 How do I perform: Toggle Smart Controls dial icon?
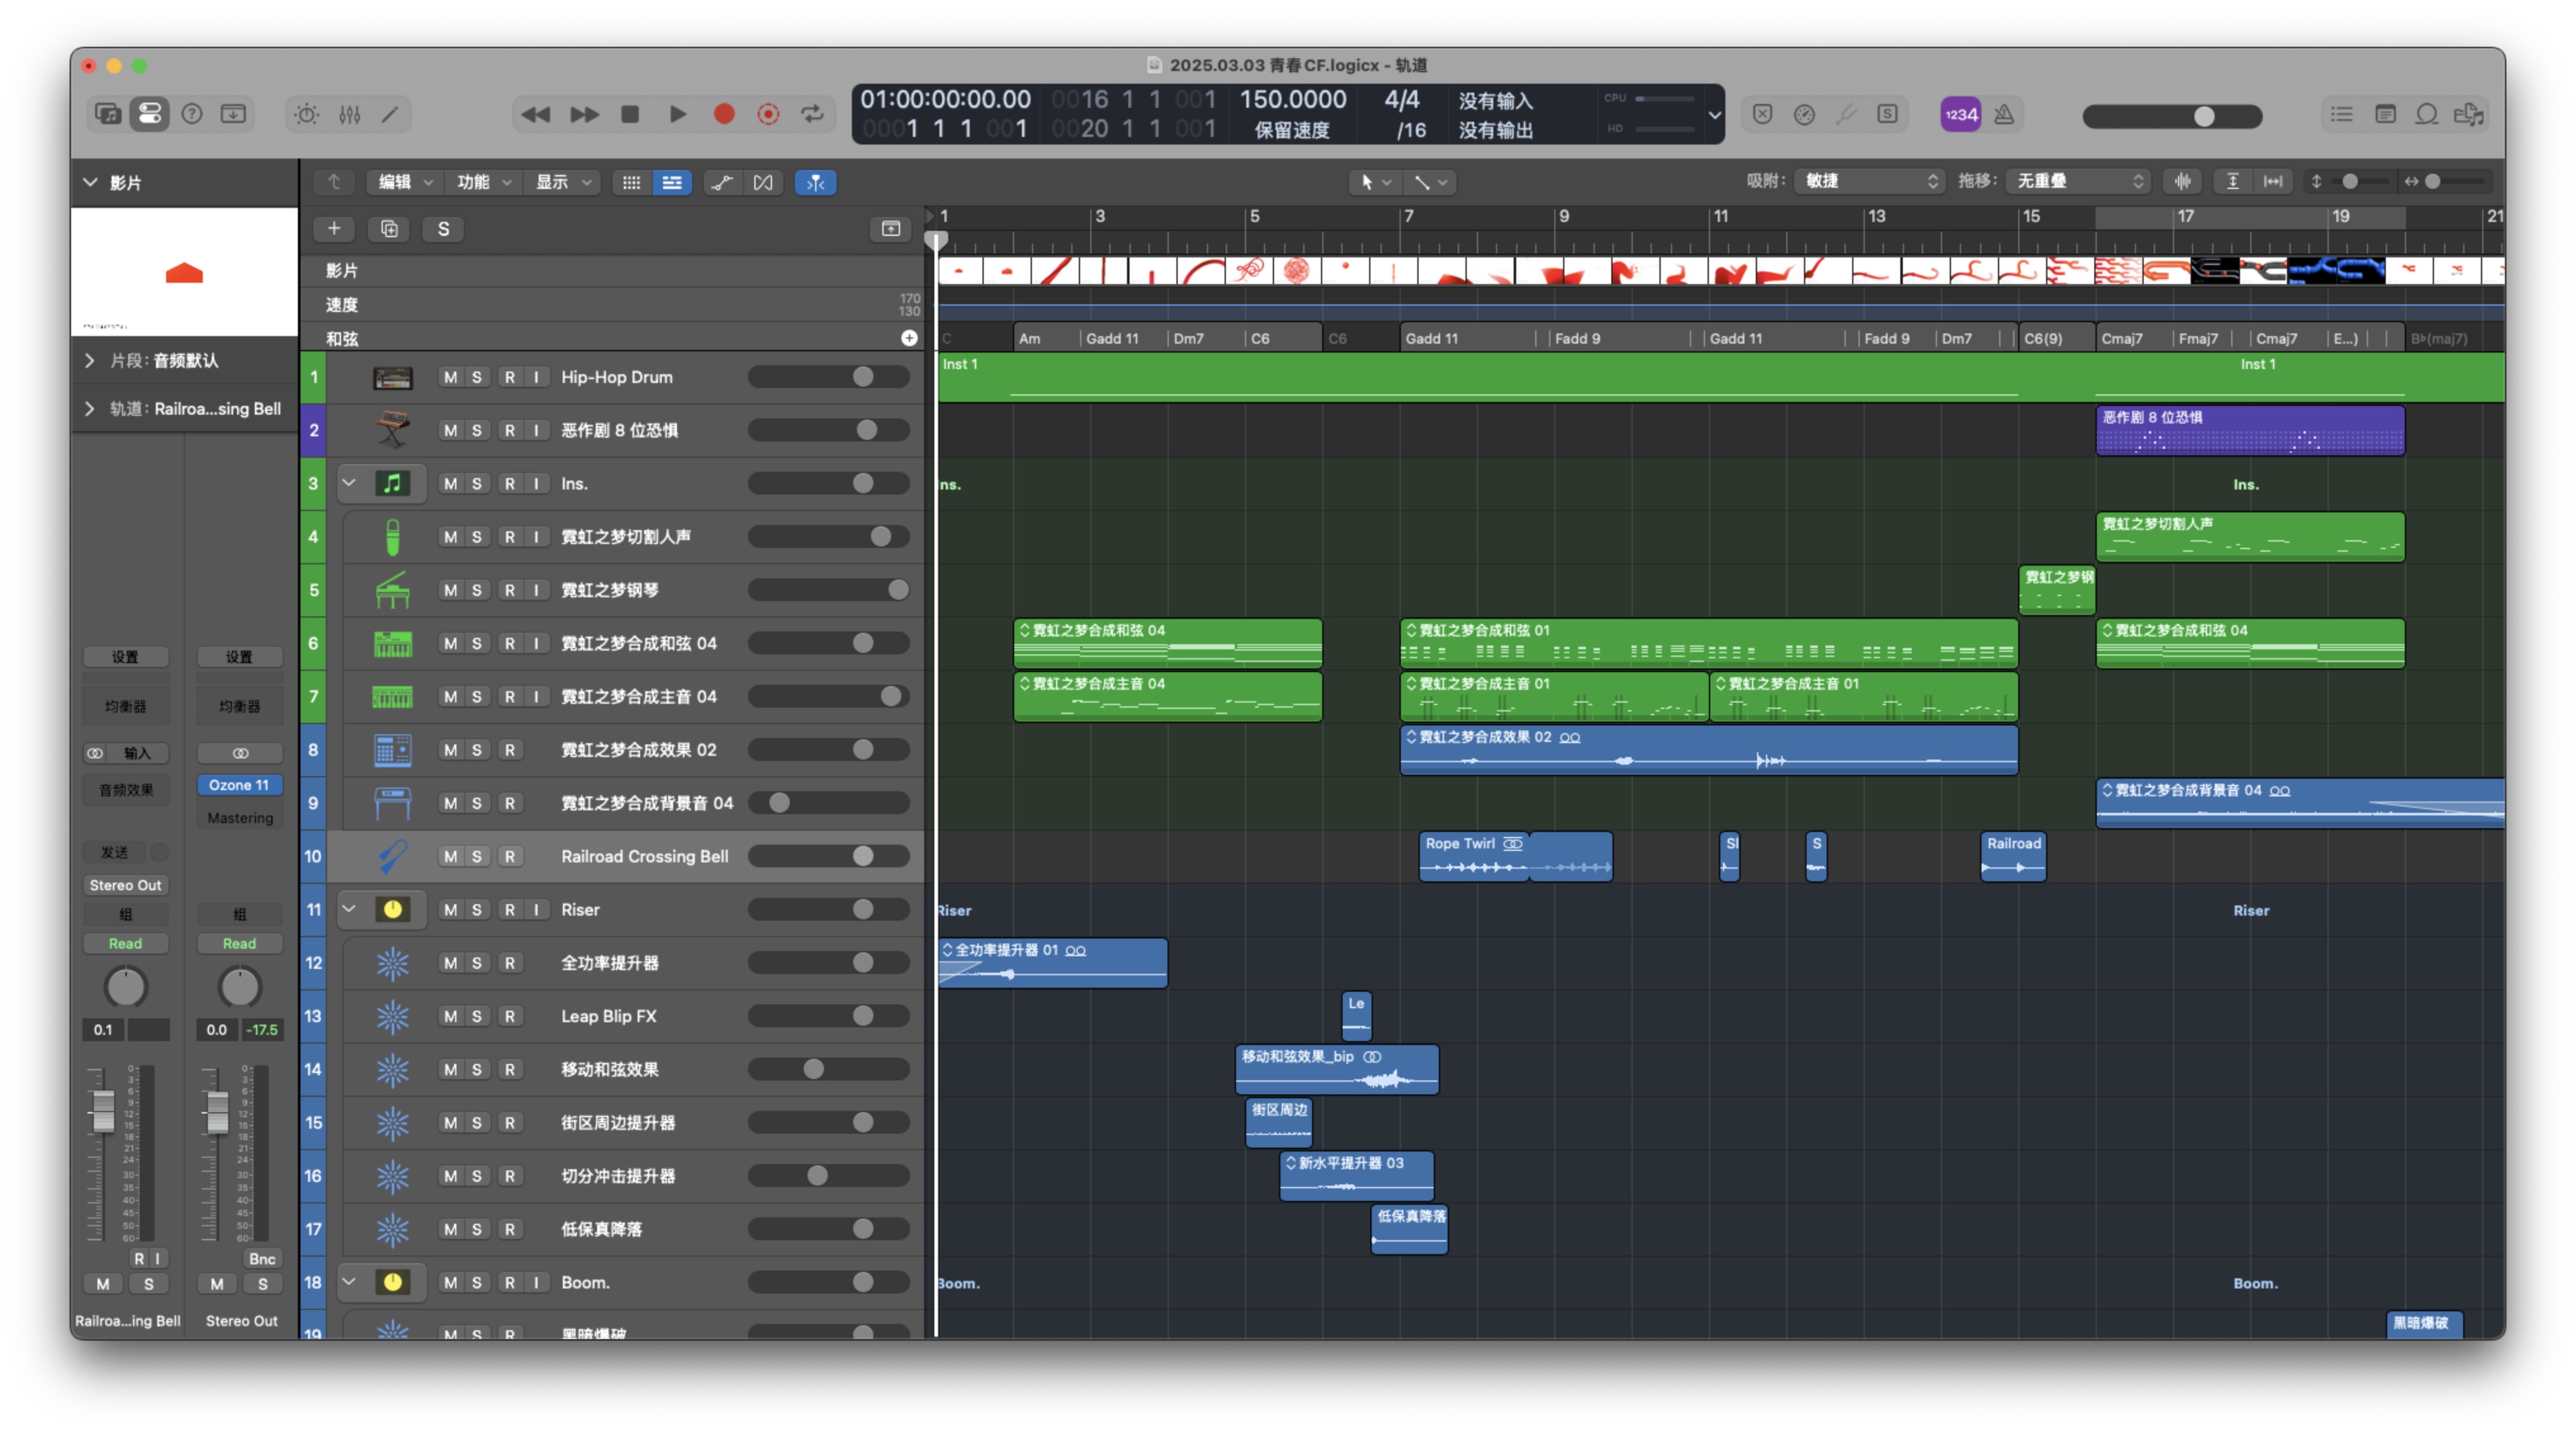click(x=306, y=114)
